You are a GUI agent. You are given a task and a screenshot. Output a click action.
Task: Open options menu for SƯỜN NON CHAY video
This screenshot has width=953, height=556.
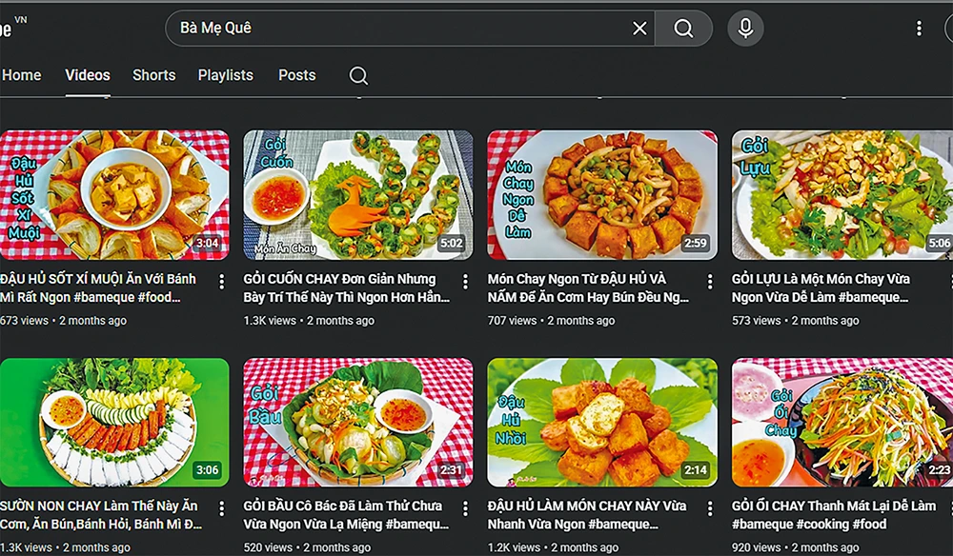222,508
